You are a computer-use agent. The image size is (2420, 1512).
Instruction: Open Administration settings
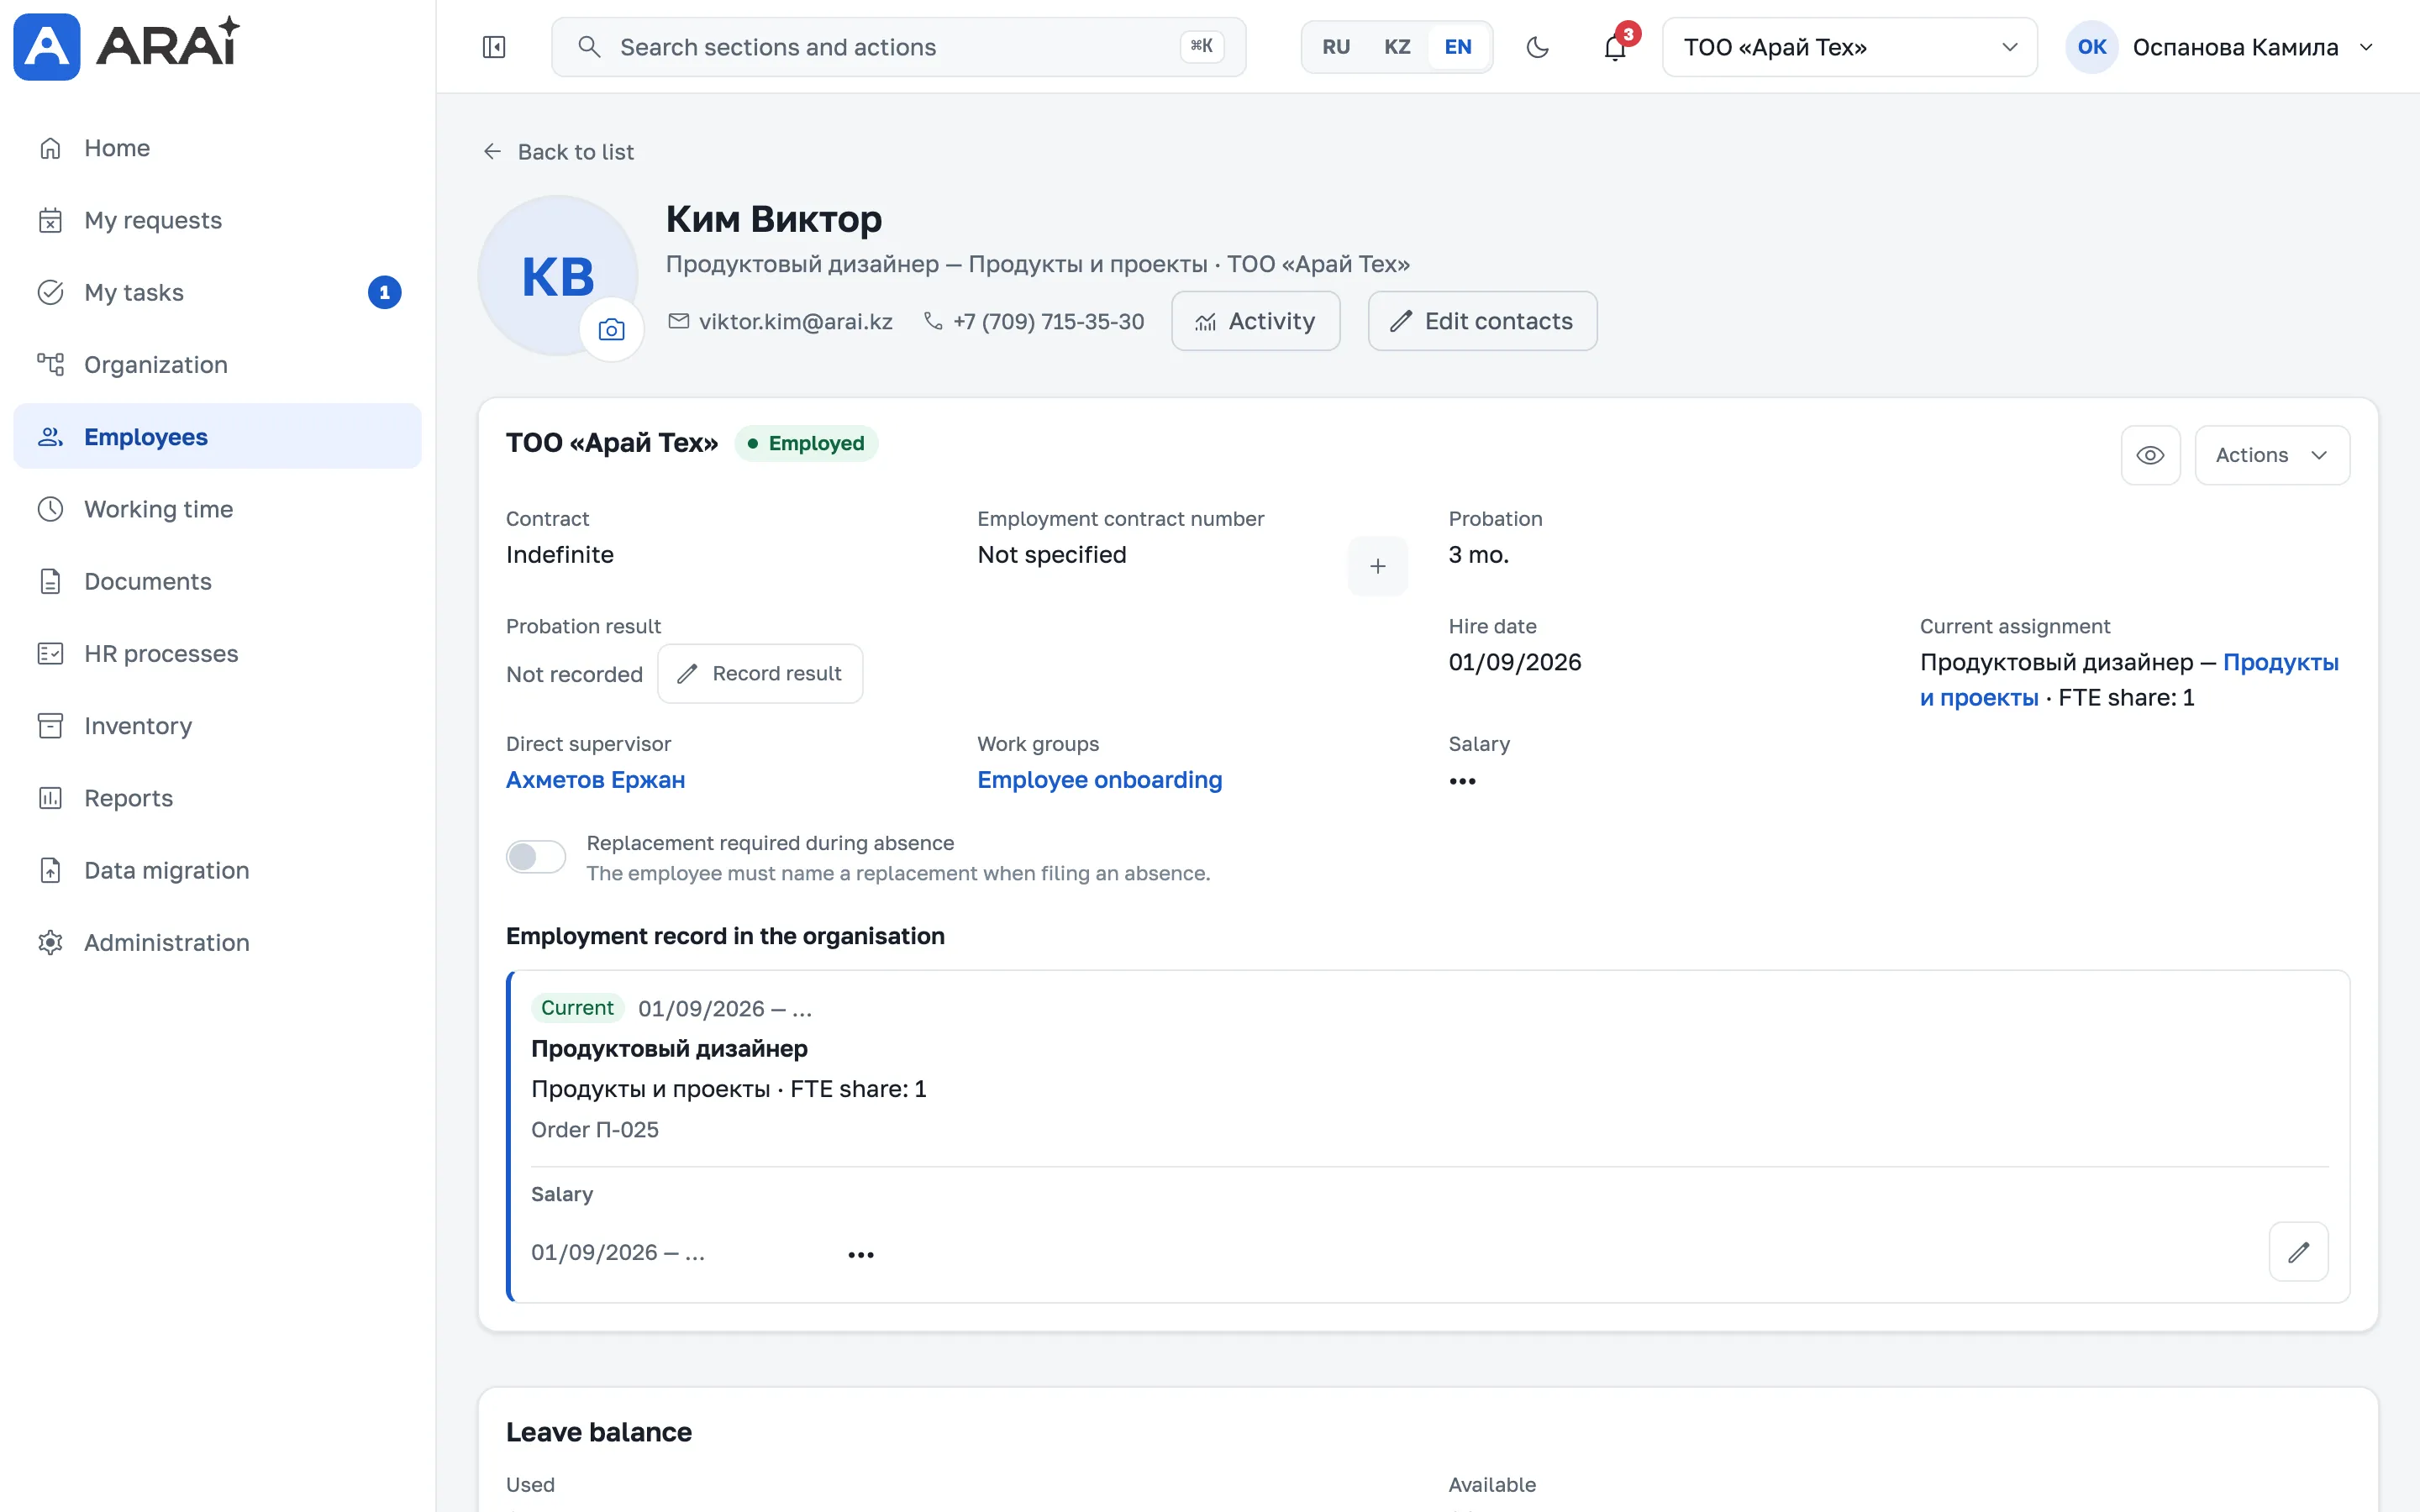[217, 942]
